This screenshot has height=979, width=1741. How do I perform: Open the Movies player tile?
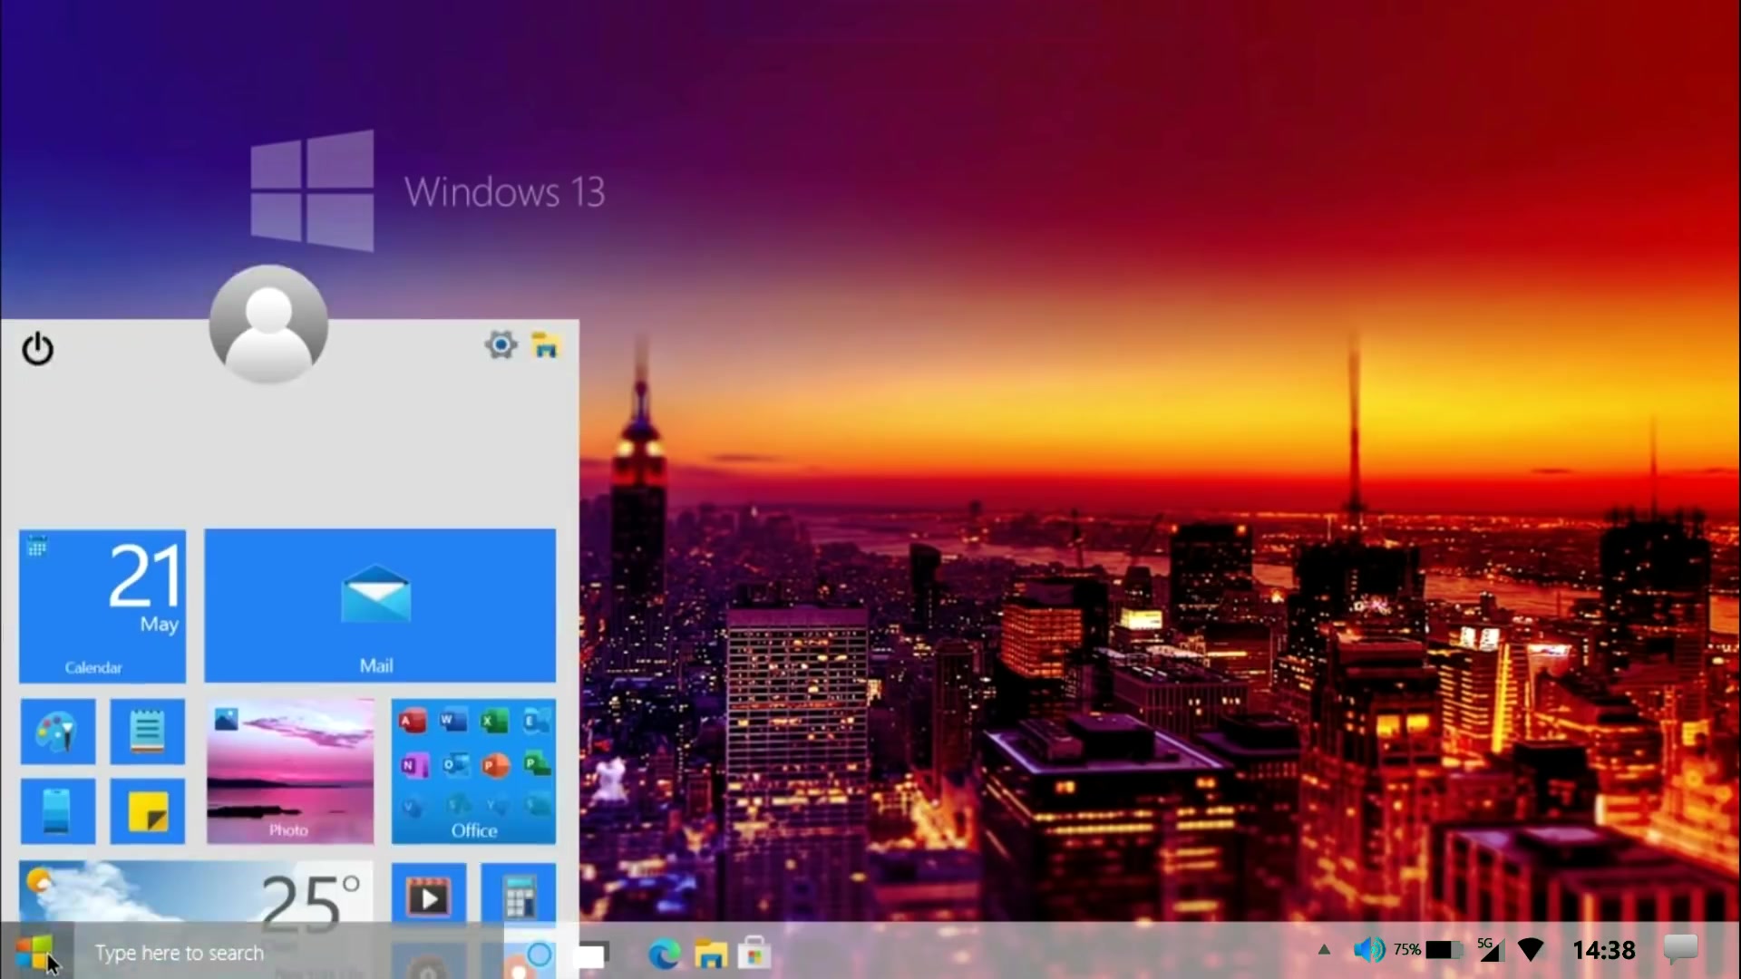(x=429, y=896)
